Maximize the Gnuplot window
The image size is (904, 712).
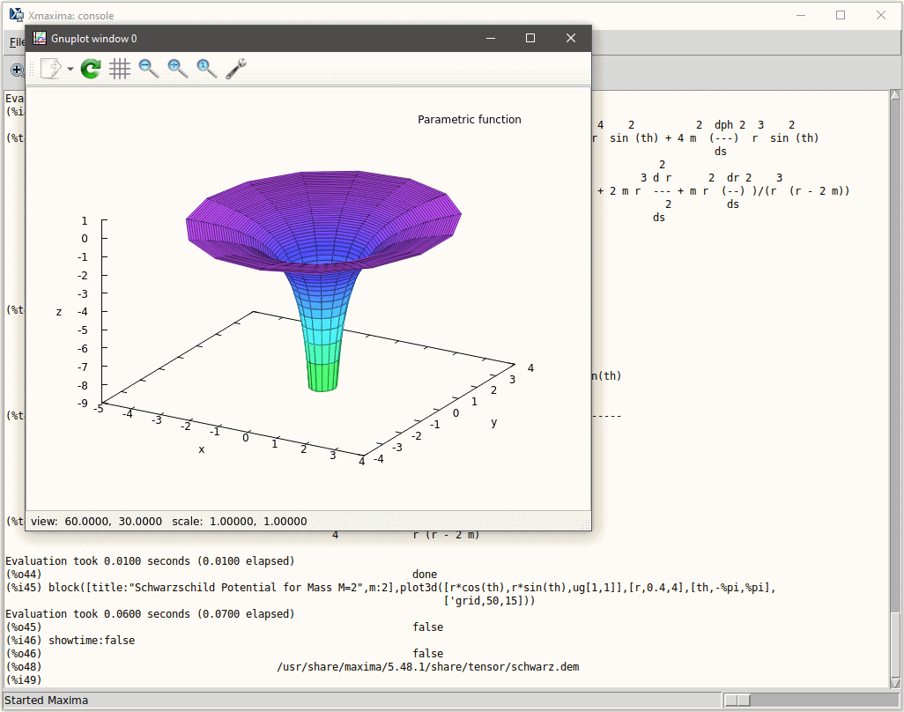[x=530, y=38]
